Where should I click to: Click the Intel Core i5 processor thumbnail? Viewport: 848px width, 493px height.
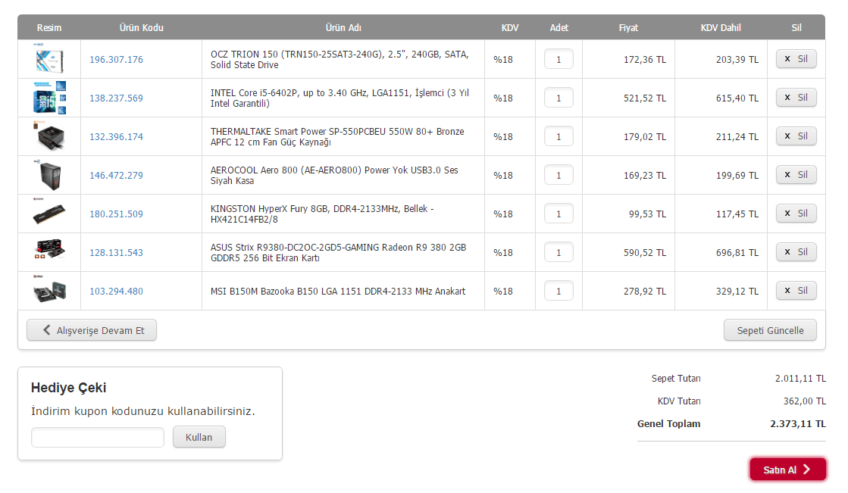tap(49, 98)
